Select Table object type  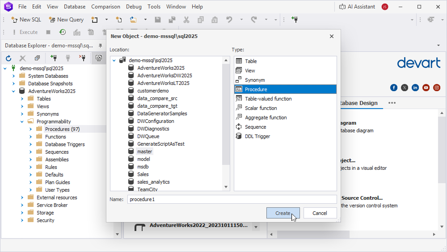[x=285, y=61]
